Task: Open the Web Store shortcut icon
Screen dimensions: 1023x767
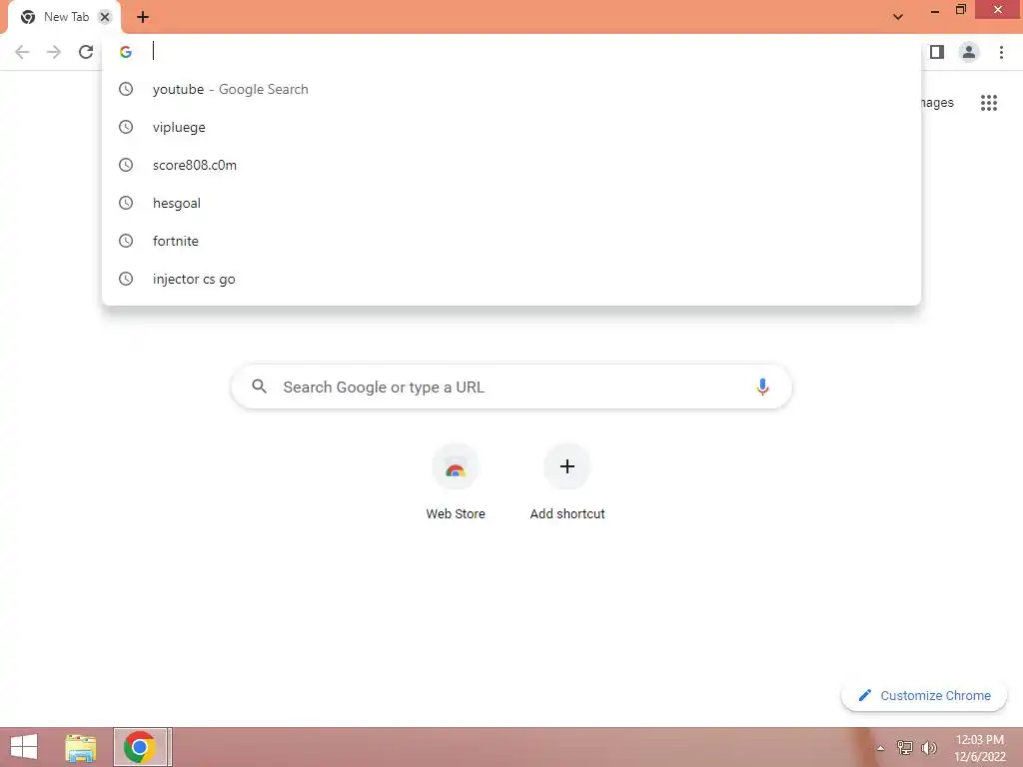Action: pyautogui.click(x=456, y=466)
